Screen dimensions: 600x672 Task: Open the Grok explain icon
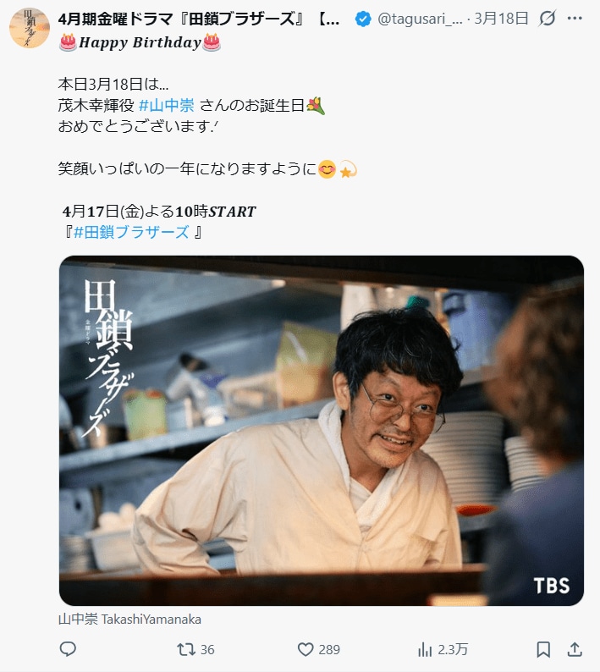pyautogui.click(x=548, y=18)
